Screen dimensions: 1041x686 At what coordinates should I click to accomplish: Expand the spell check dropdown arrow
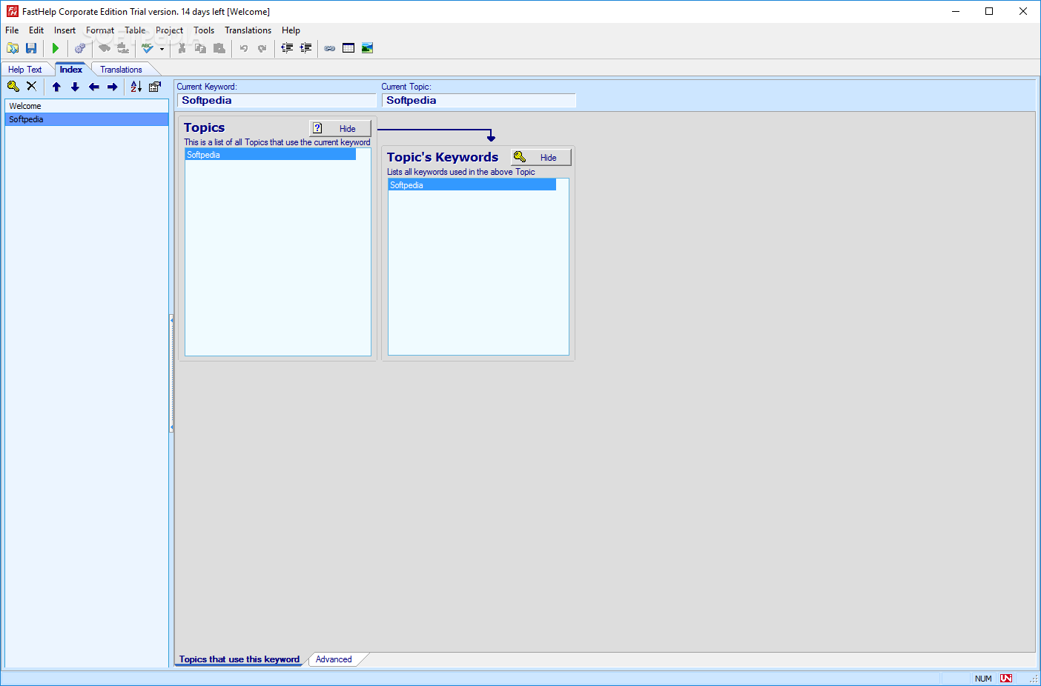pyautogui.click(x=162, y=49)
